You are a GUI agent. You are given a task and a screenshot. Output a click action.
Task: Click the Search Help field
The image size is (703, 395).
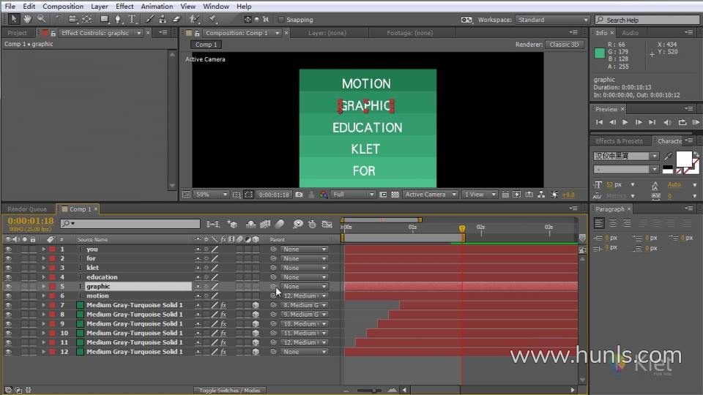click(x=647, y=20)
